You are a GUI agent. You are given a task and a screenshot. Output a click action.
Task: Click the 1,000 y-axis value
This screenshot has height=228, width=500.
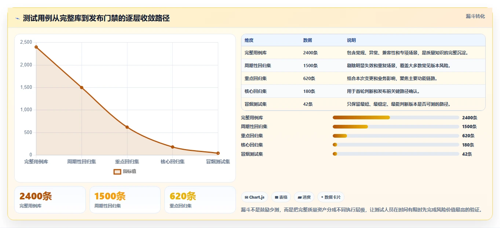(26, 110)
